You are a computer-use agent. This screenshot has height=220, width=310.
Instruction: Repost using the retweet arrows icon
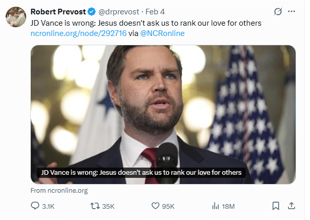[95, 206]
